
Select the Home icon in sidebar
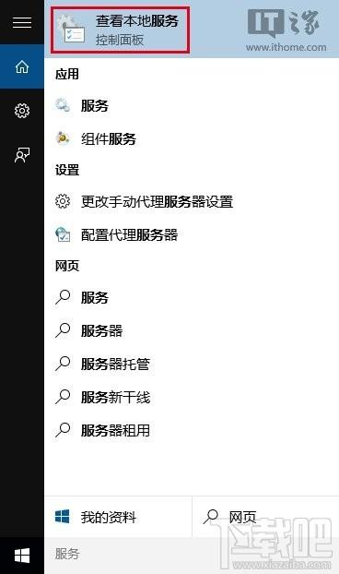tap(22, 66)
